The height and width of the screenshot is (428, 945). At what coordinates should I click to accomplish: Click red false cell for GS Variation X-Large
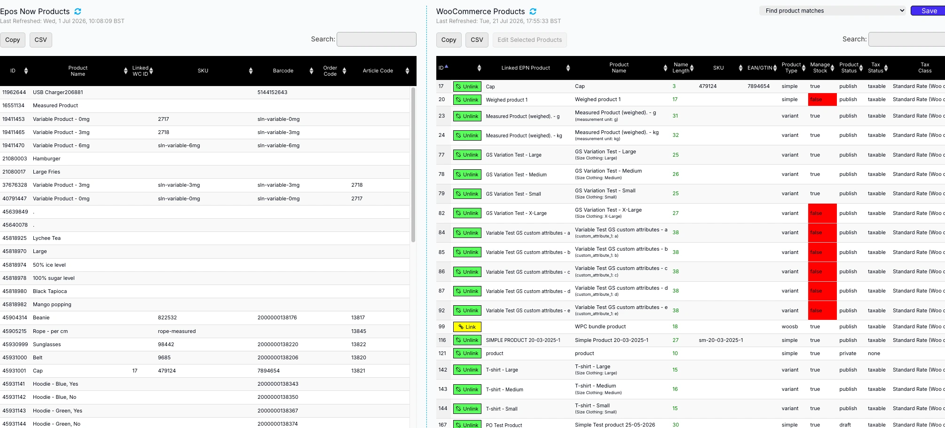822,213
